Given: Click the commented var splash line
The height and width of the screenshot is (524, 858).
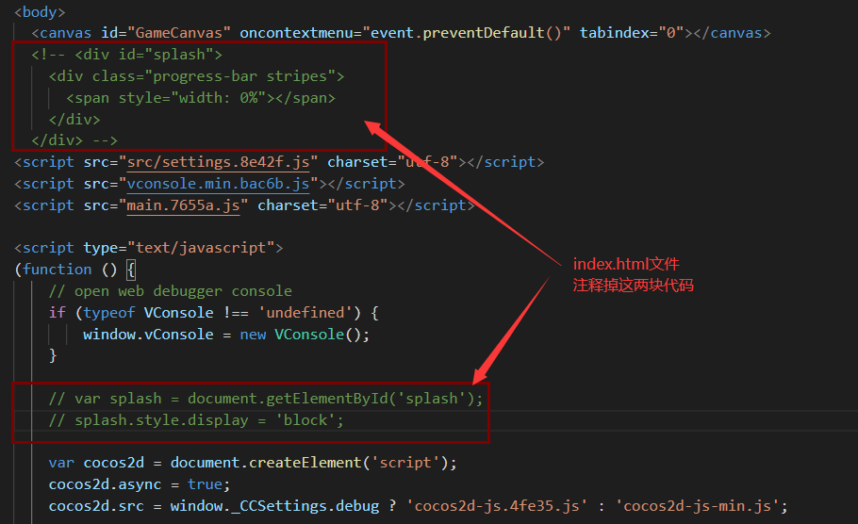Looking at the screenshot, I should coord(266,399).
